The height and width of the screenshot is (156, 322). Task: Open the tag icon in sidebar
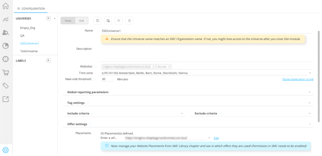pos(5,86)
